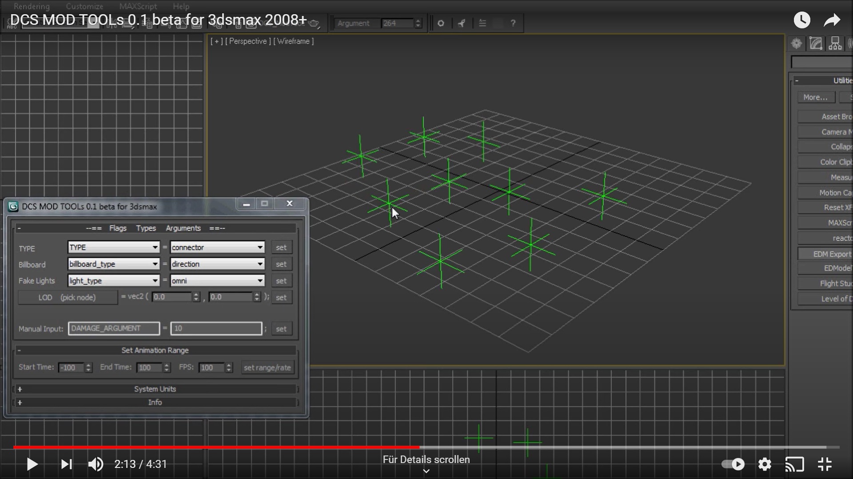Image resolution: width=853 pixels, height=479 pixels.
Task: Open the Create command panel tab
Action: [797, 43]
